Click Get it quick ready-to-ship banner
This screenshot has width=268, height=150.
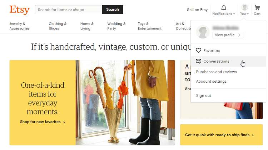tap(219, 135)
